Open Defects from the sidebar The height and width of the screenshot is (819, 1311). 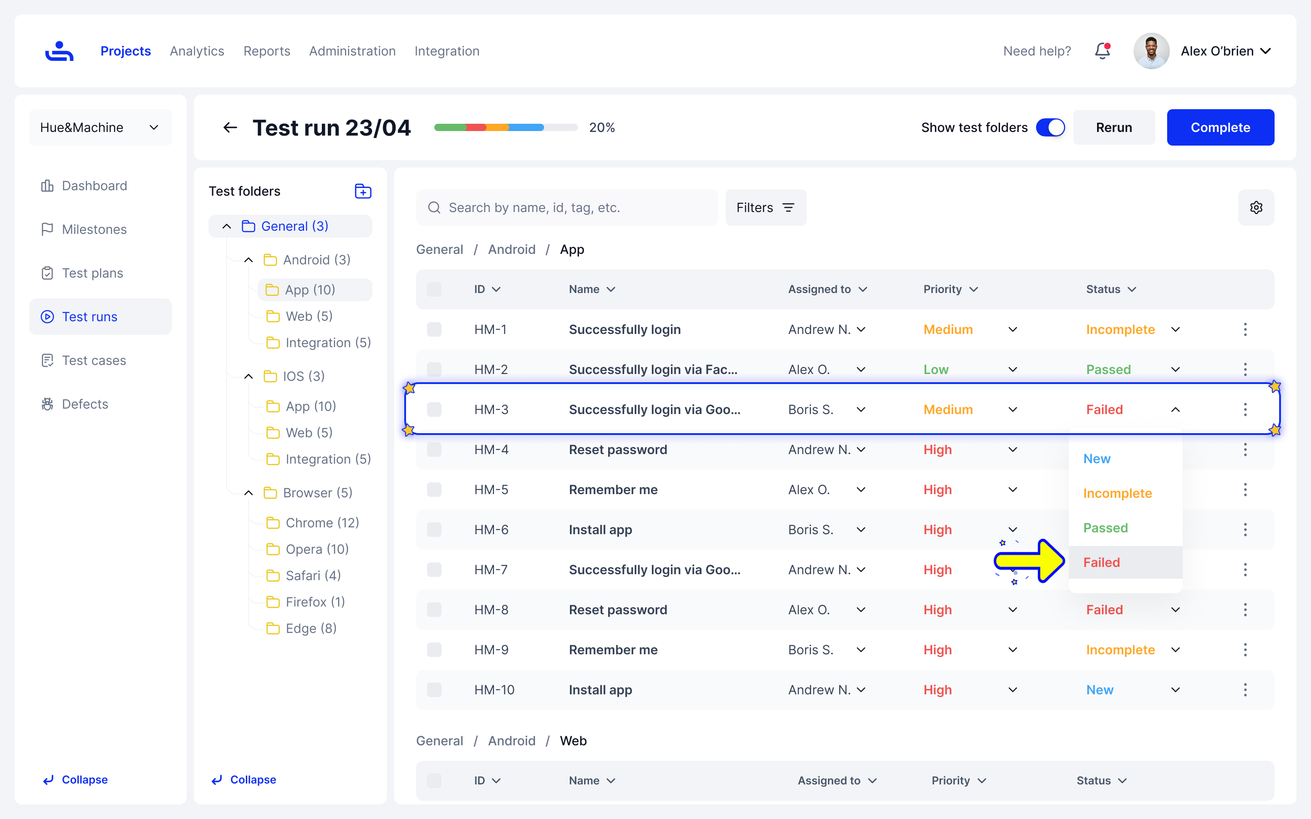coord(85,404)
